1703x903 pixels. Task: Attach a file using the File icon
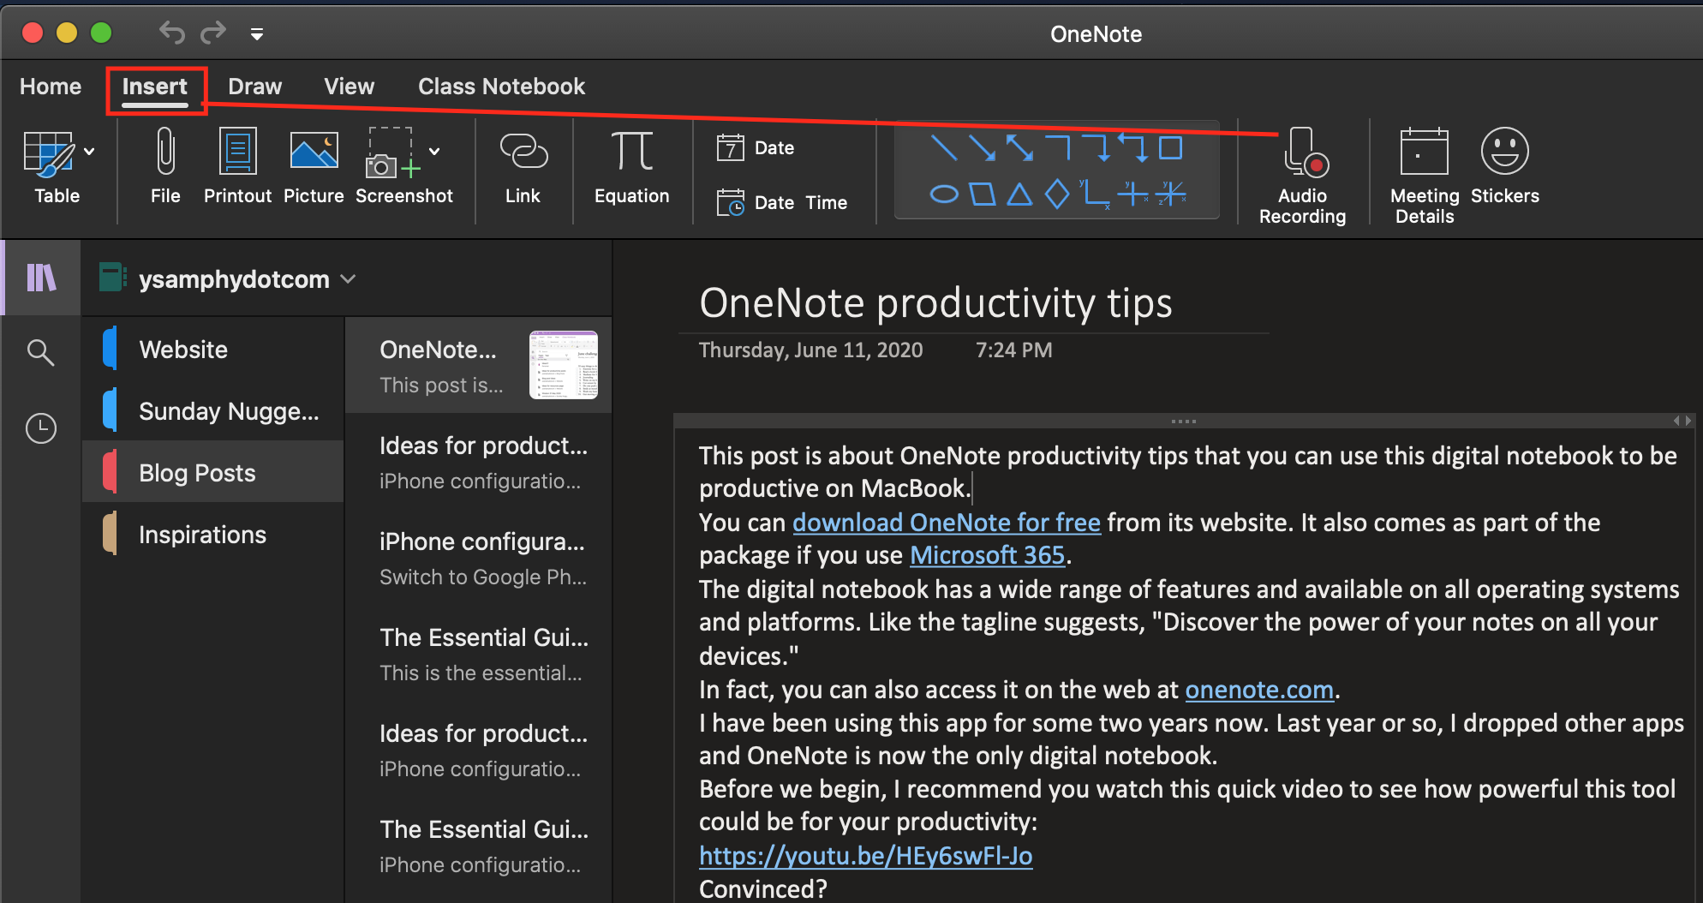click(x=165, y=166)
